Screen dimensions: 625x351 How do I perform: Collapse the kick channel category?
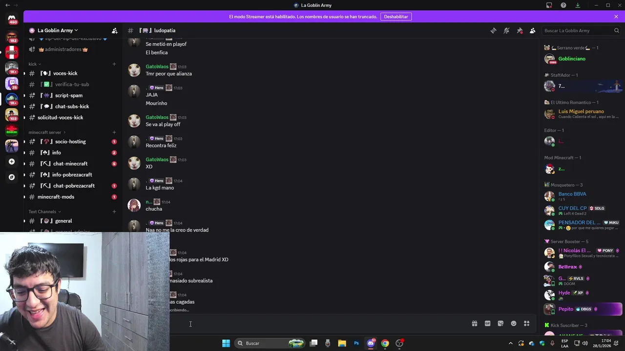[34, 64]
